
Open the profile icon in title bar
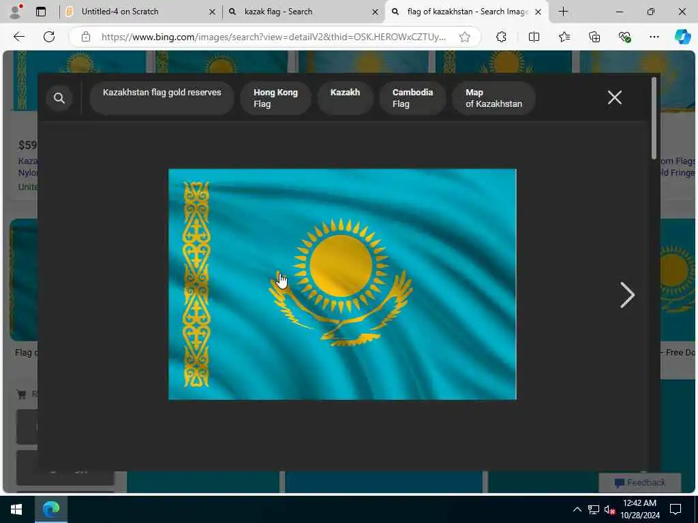(x=16, y=12)
